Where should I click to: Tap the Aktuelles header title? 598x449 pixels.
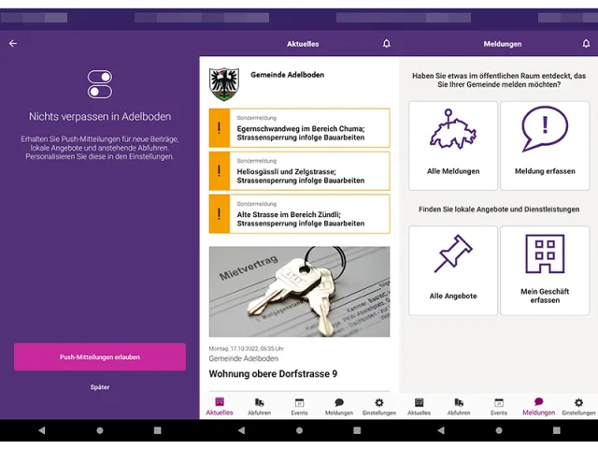pyautogui.click(x=303, y=44)
